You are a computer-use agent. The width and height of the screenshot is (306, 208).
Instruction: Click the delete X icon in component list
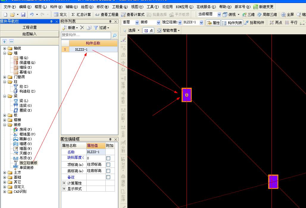tap(82, 27)
